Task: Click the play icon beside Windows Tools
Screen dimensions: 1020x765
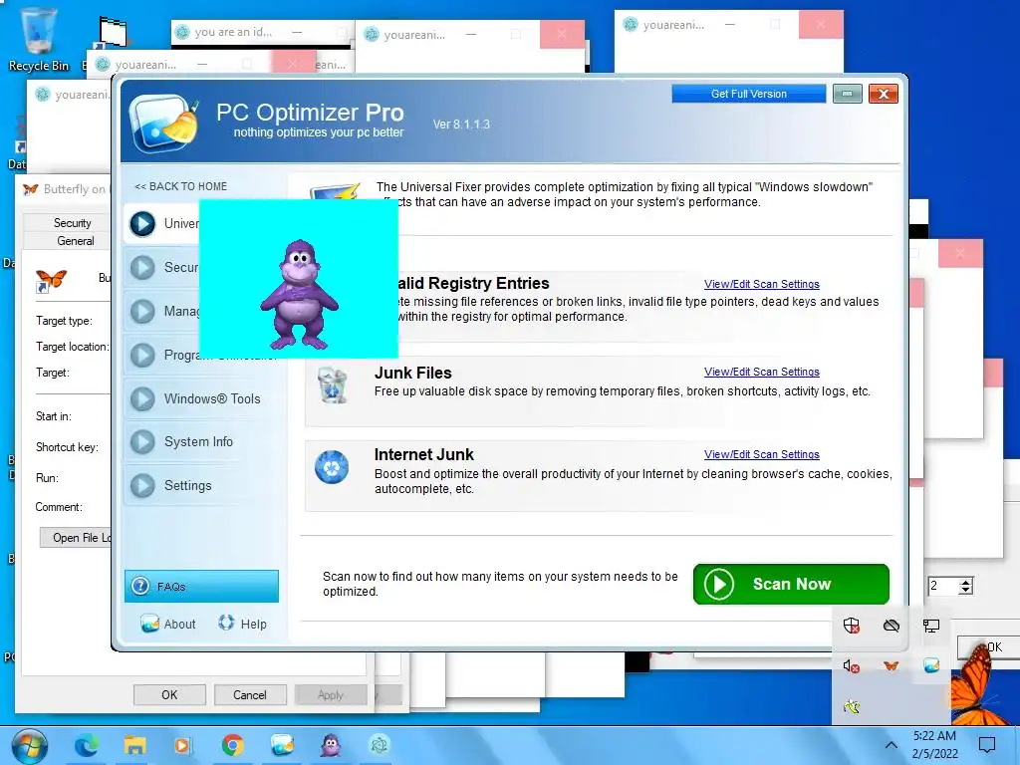Action: point(142,398)
